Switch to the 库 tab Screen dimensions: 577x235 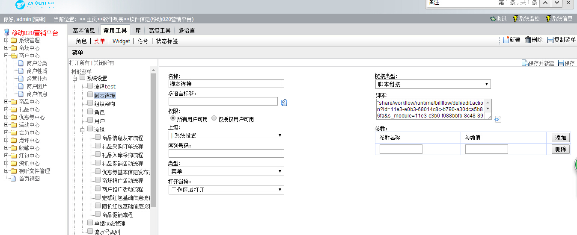tap(138, 30)
